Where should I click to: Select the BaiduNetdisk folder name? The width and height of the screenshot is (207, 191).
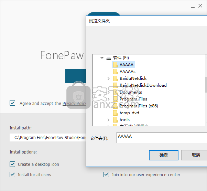(x=133, y=78)
